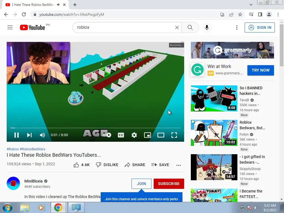Image resolution: width=284 pixels, height=213 pixels.
Task: Open the 'Roblox Bedwars, But' video thumbnail
Action: [x=214, y=133]
